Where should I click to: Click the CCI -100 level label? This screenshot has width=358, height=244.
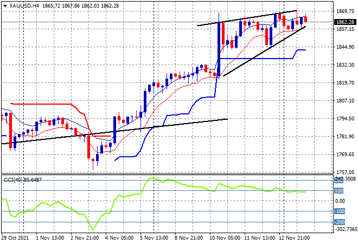click(340, 211)
